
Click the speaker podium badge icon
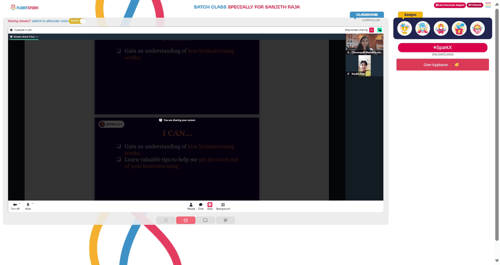(x=459, y=28)
